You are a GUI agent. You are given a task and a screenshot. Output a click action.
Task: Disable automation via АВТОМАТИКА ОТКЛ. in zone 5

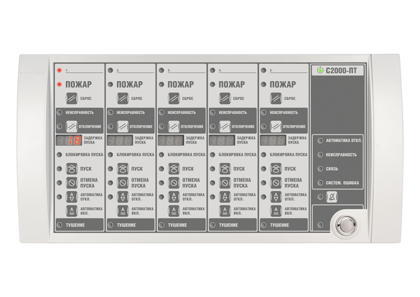pyautogui.click(x=276, y=197)
